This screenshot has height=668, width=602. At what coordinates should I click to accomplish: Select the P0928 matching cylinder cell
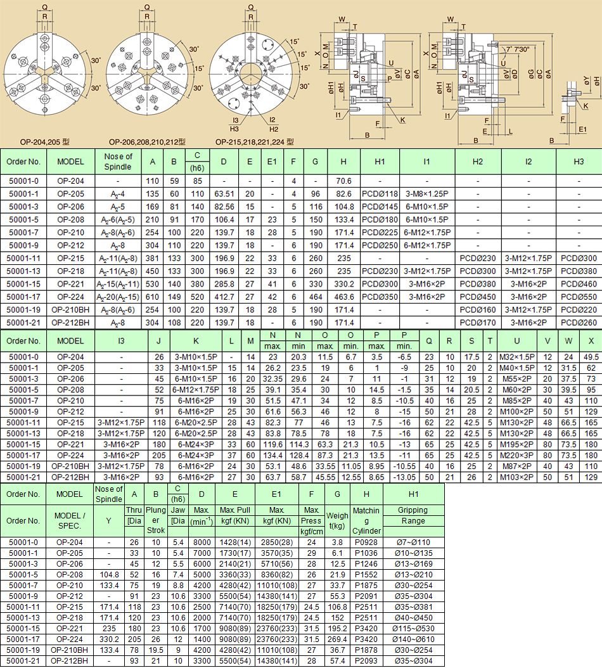point(366,543)
